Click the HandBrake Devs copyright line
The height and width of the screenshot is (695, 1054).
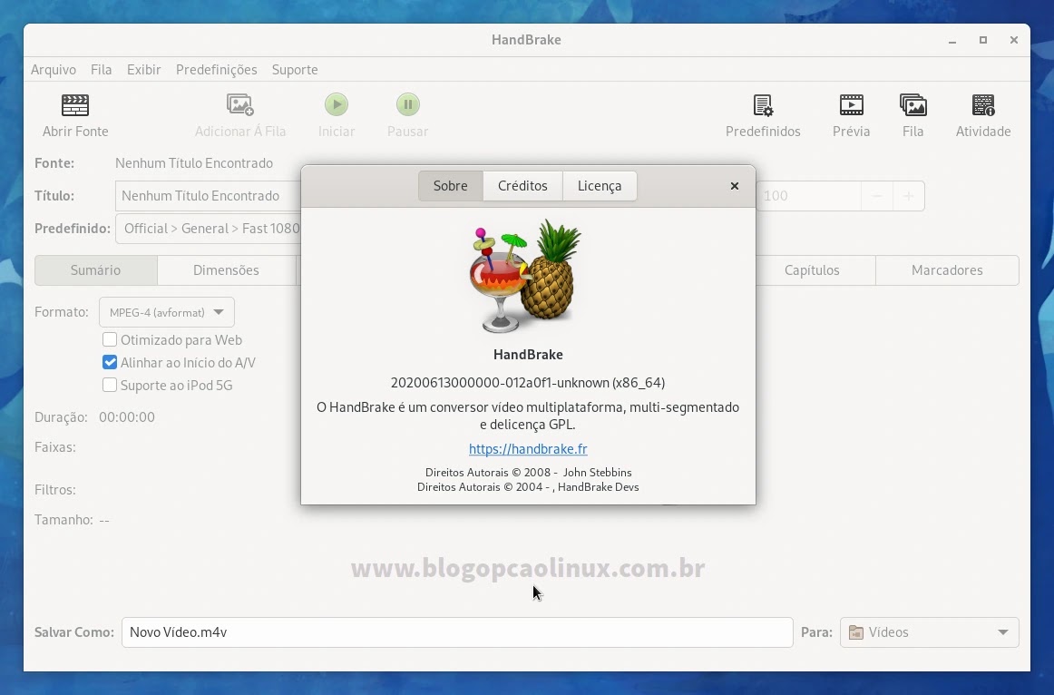coord(528,487)
